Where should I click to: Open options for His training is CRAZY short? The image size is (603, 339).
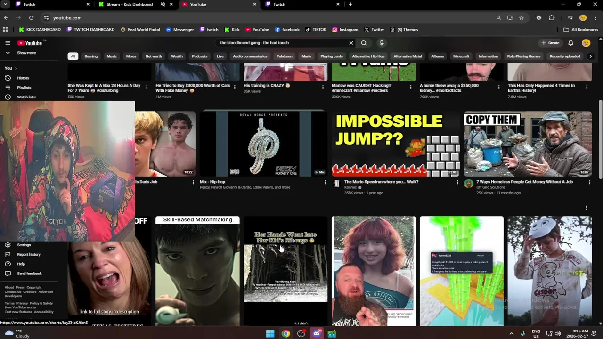click(323, 87)
